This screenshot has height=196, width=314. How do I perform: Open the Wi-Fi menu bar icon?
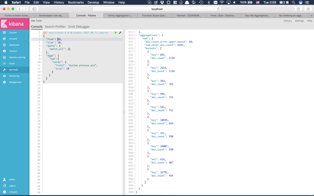tap(222, 2)
